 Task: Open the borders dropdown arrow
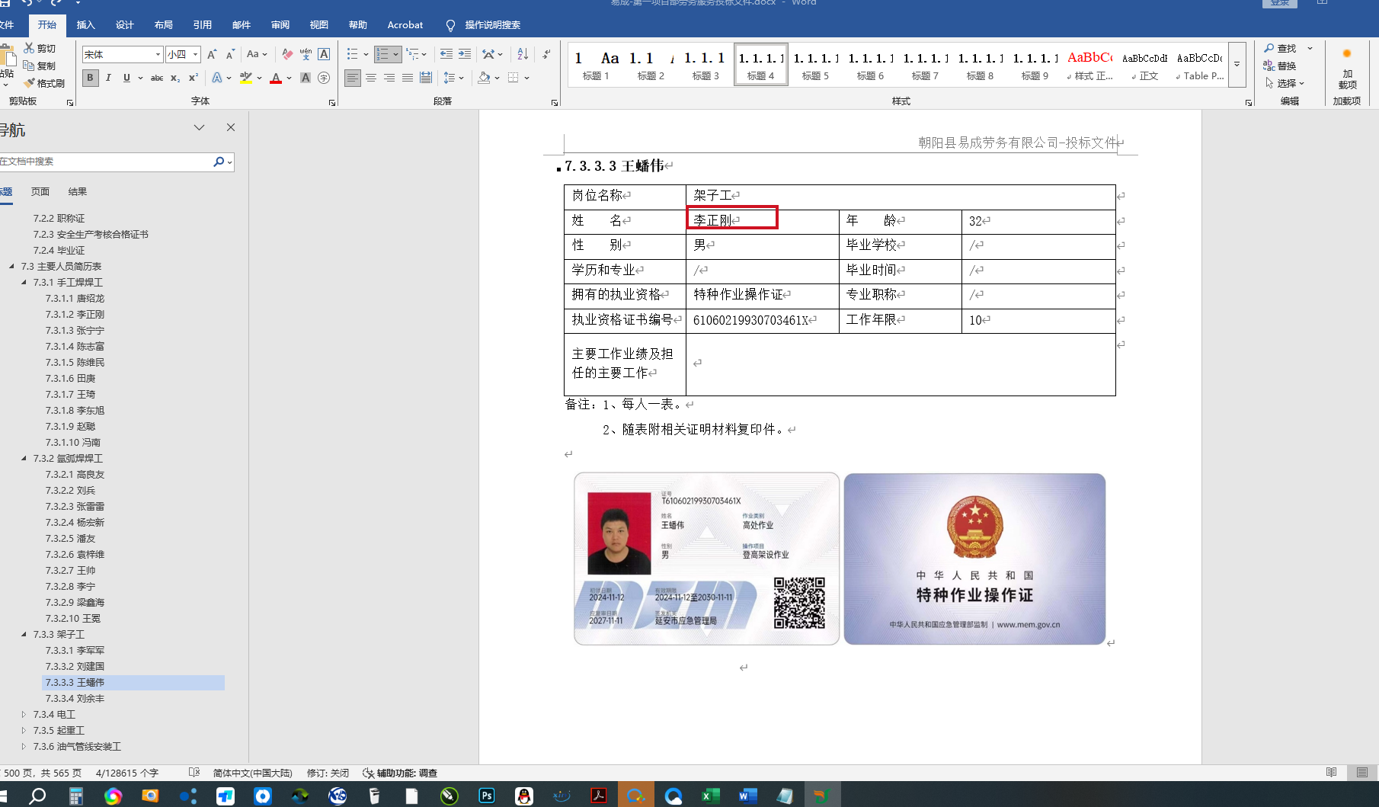(x=526, y=78)
